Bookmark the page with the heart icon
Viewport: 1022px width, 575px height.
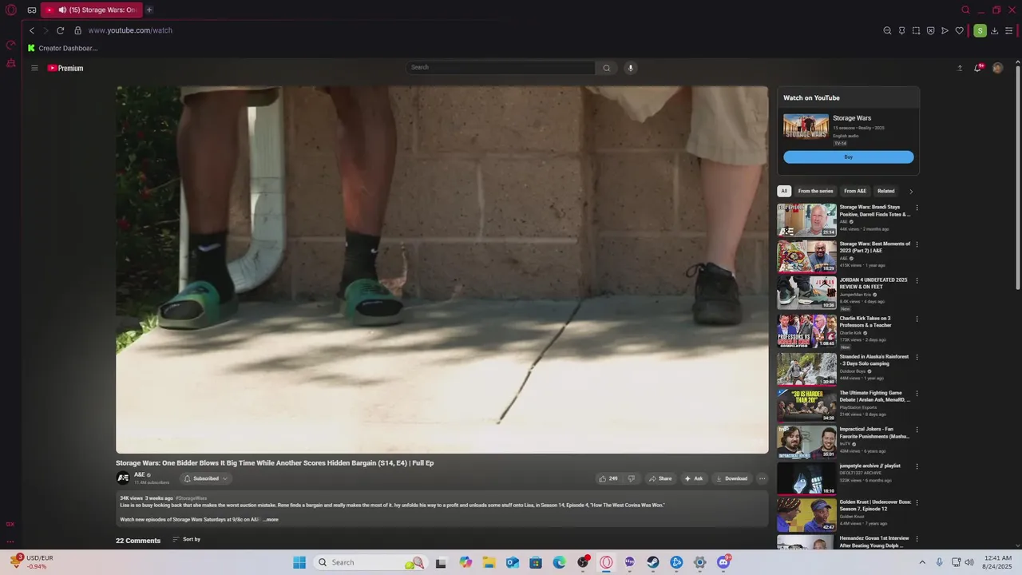960,30
